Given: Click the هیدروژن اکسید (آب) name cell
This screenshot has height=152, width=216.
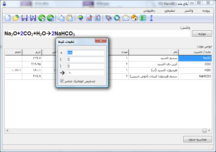Looking at the screenshot, I should pyautogui.click(x=154, y=70).
